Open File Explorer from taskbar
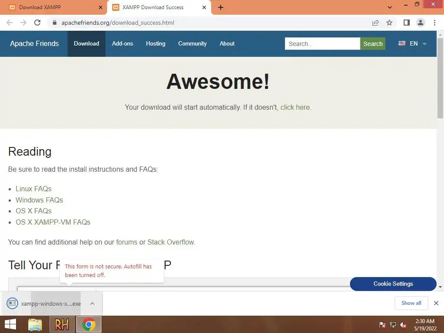The width and height of the screenshot is (444, 333). [35, 324]
